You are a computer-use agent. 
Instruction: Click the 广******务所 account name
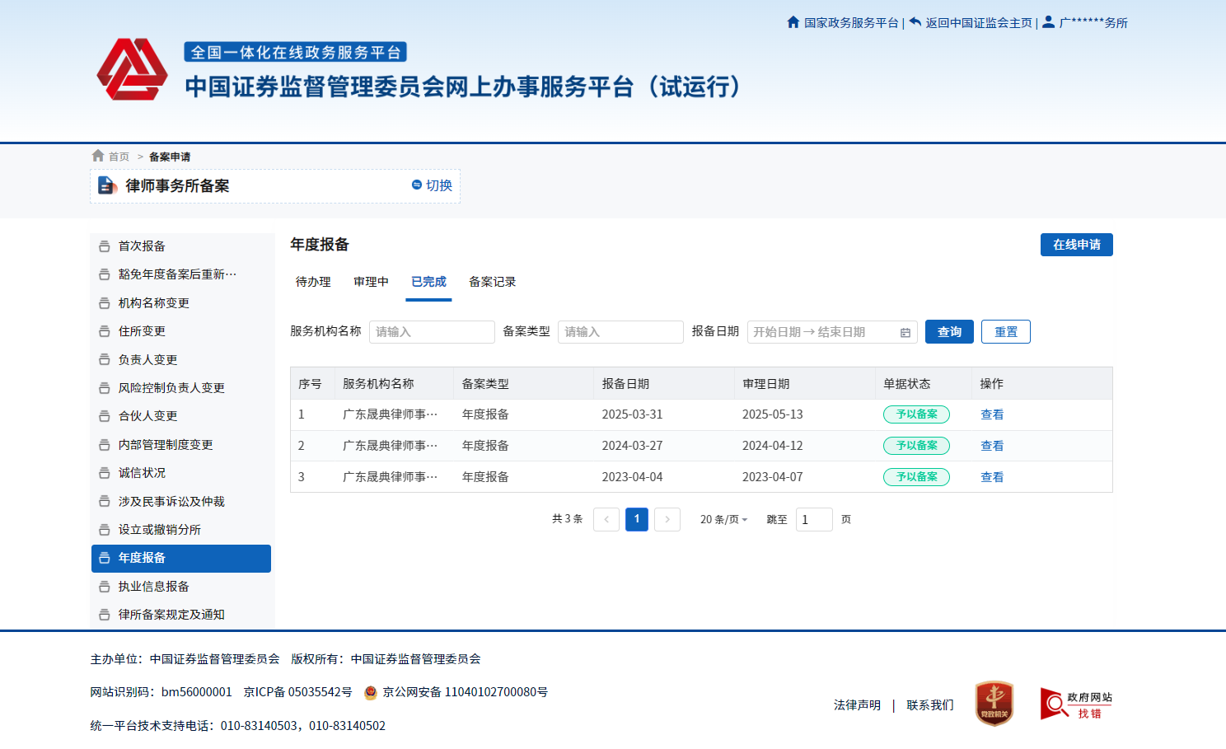[1093, 23]
